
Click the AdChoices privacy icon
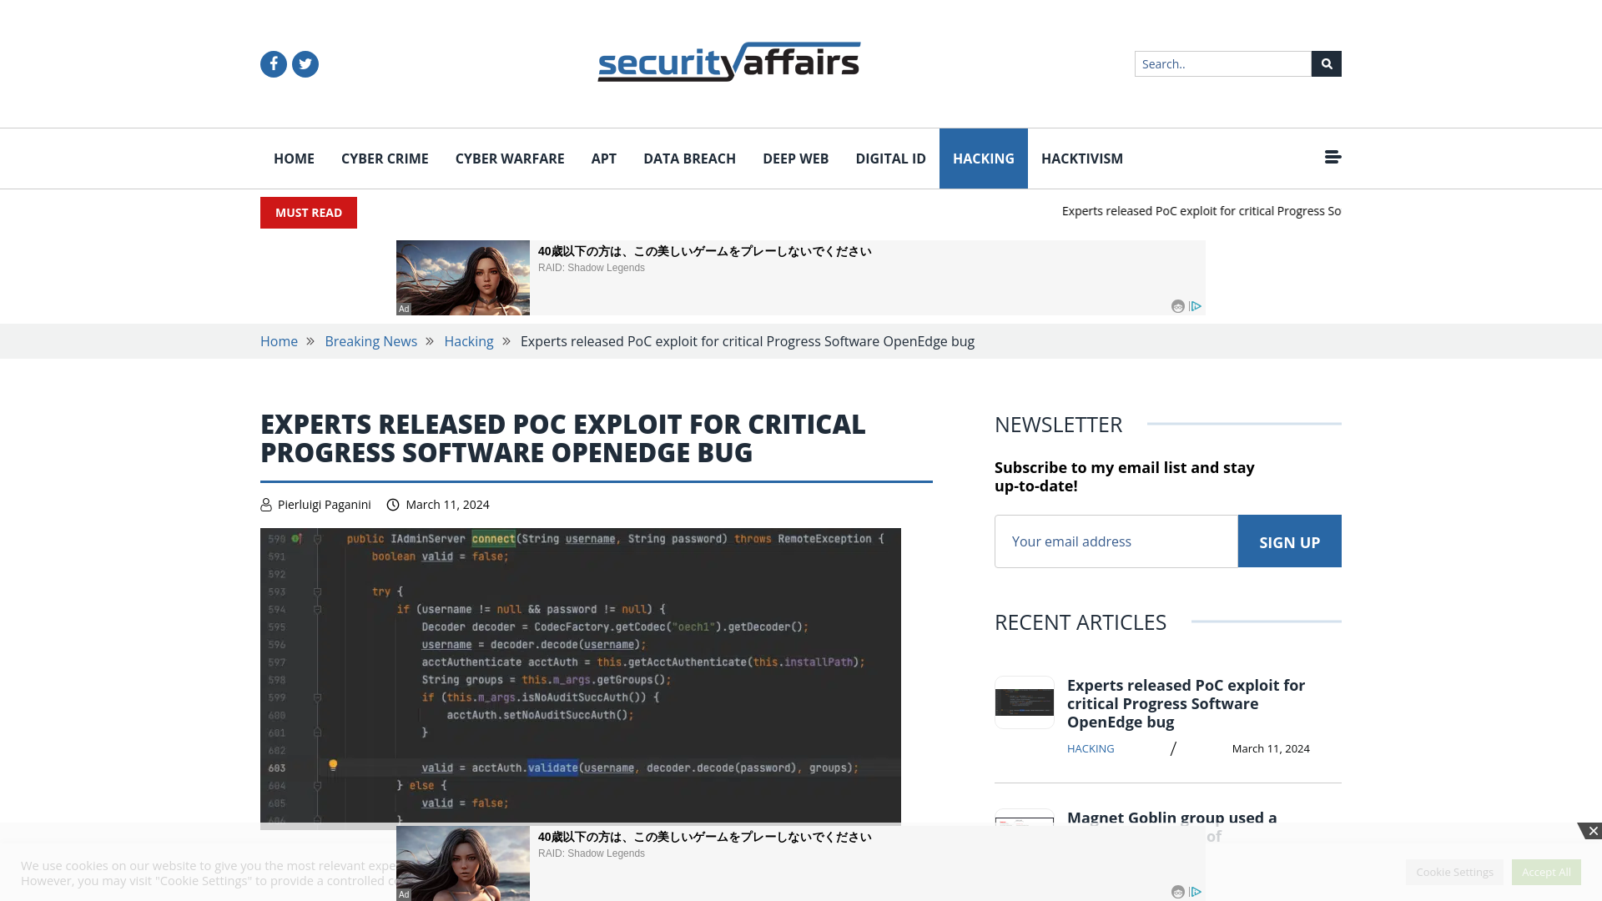click(1196, 306)
